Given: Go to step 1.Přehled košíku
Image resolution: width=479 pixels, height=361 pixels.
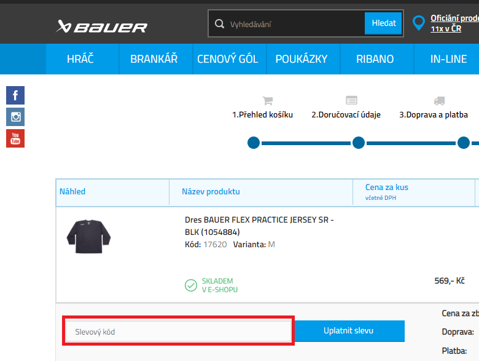Looking at the screenshot, I should (262, 115).
